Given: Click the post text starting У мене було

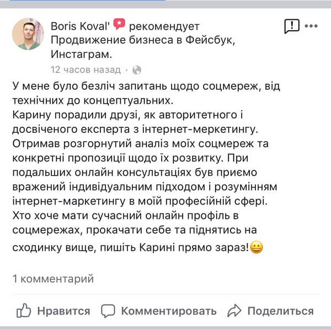Looking at the screenshot, I should [x=142, y=86].
